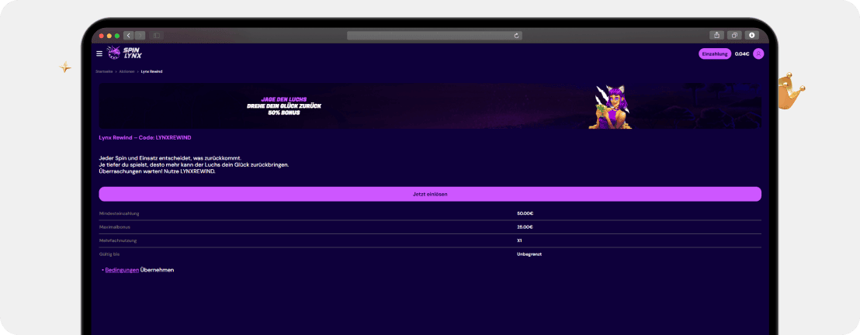Click the Gültig bis label
The image size is (860, 335).
[x=109, y=254]
